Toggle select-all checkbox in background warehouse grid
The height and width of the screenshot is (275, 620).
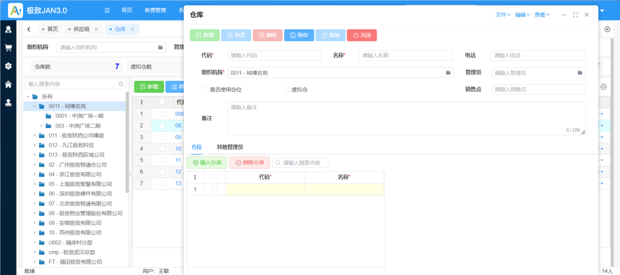(x=162, y=102)
